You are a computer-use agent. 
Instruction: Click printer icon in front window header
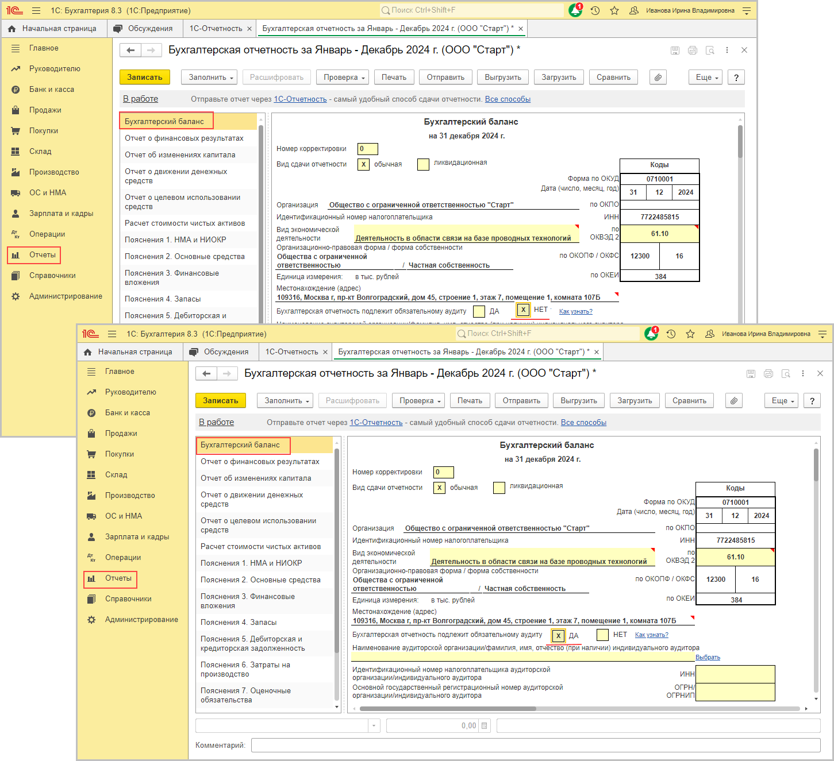(x=768, y=373)
